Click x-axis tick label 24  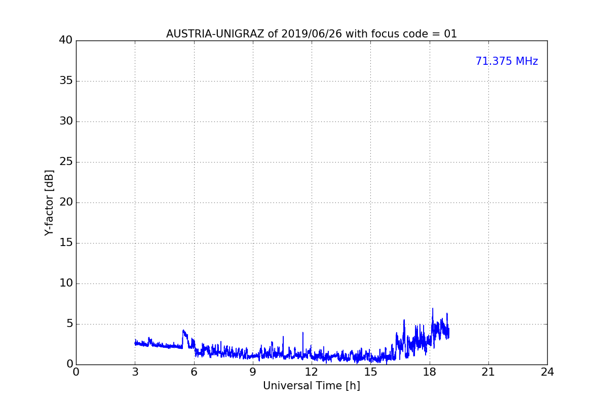tap(547, 372)
